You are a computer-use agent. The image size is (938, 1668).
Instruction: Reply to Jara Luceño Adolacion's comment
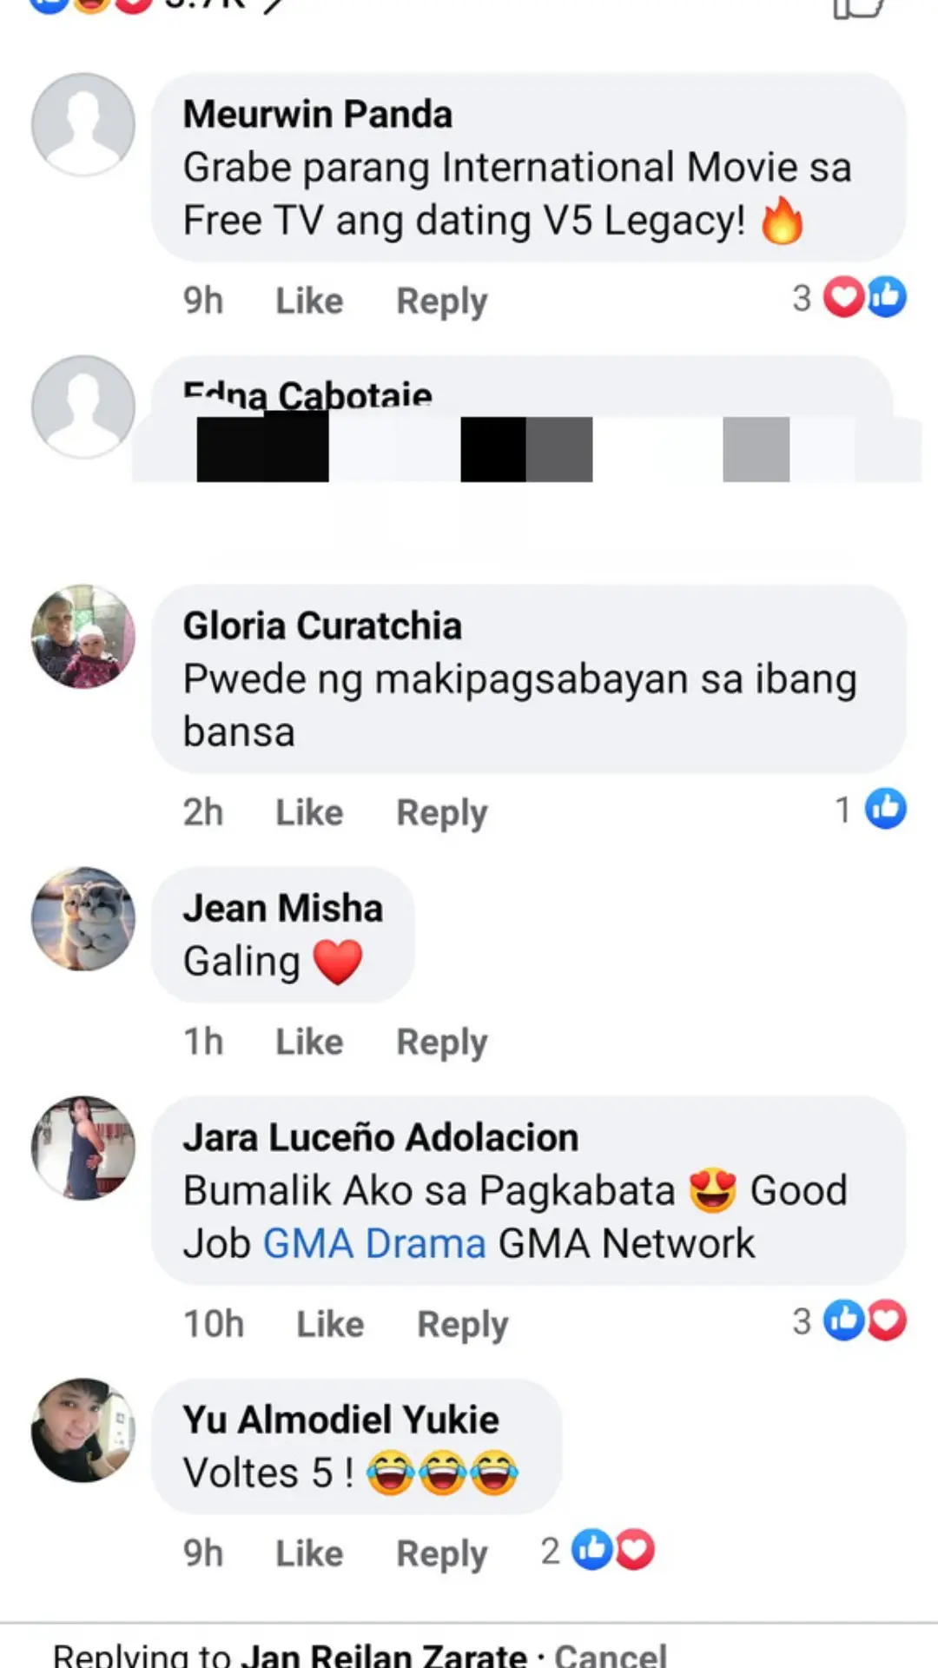463,1325
